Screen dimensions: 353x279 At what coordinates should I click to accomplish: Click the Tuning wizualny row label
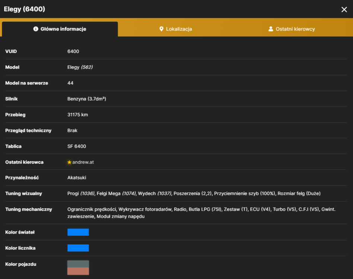[23, 193]
